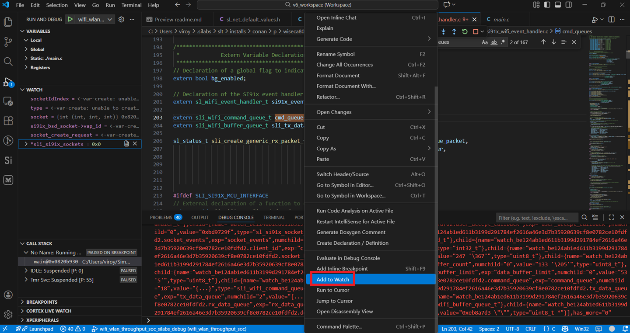Collapse the VARIABLES section
This screenshot has height=333, width=630.
pos(35,31)
